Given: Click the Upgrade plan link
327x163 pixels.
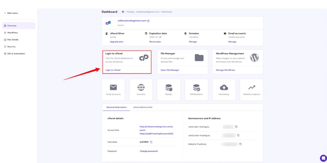Looking at the screenshot, I should coord(116,42).
